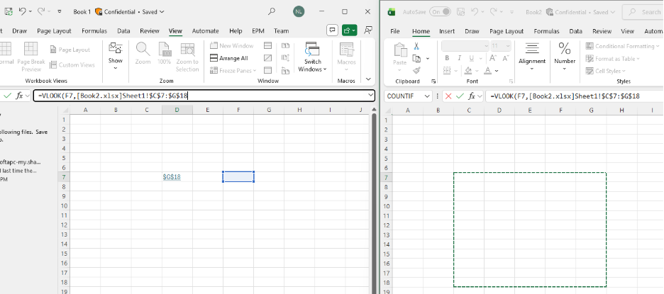Open the Comments pane icon in Book 1
Viewport: 664px width, 294px height.
(333, 30)
